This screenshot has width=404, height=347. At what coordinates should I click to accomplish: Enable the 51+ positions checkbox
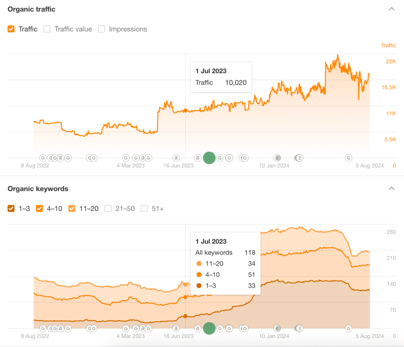[x=144, y=208]
